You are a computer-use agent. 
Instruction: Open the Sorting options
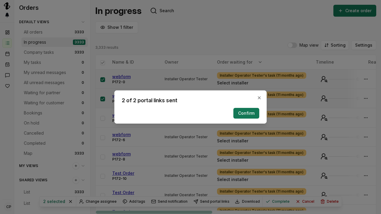[x=335, y=45]
